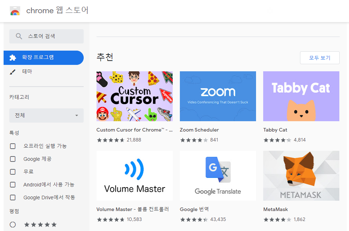Viewport: 349px width, 231px height.
Task: Check the Android에서 사용 가능 checkbox
Action: pos(13,185)
